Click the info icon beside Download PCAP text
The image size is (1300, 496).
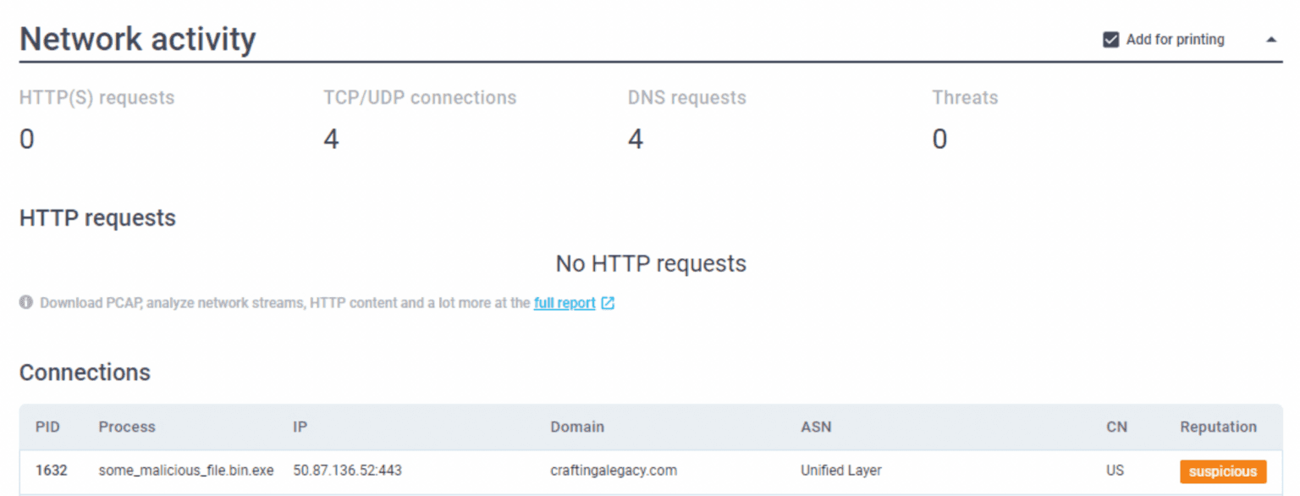tap(26, 303)
